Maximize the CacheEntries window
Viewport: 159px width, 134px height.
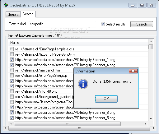(x=142, y=5)
